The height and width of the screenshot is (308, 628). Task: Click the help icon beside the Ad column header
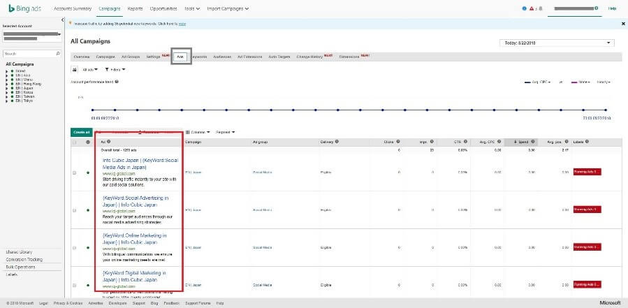click(x=107, y=142)
